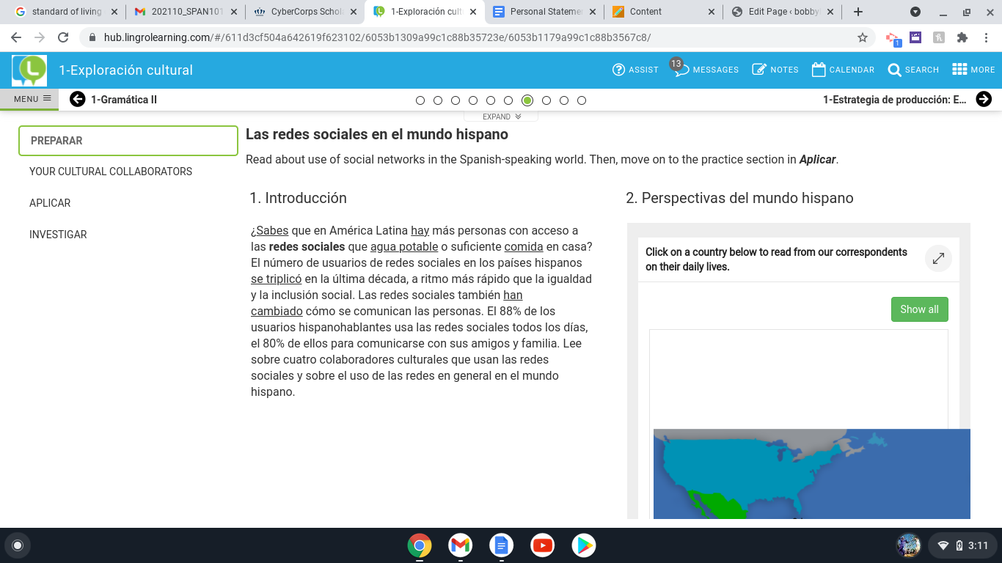Click the underlined word hay
Image resolution: width=1002 pixels, height=563 pixels.
point(420,230)
